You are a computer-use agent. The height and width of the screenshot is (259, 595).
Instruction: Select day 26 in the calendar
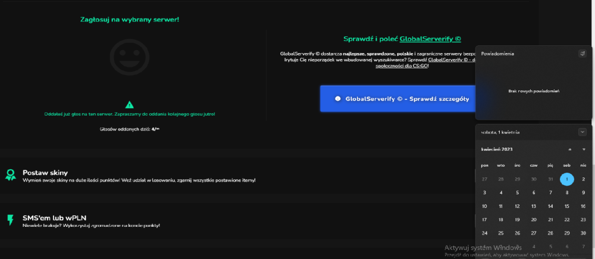(517, 233)
